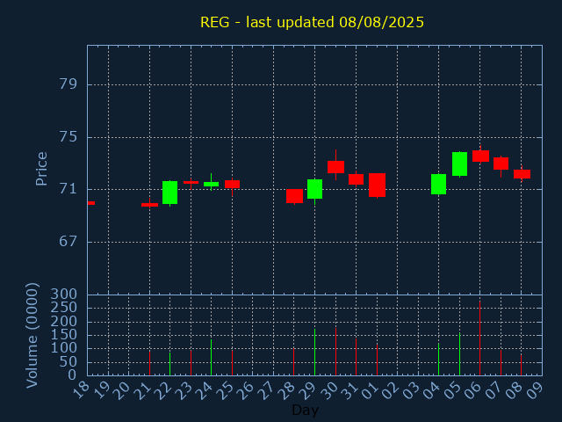Select the red candlestick for day 06
The image size is (562, 422).
point(480,156)
